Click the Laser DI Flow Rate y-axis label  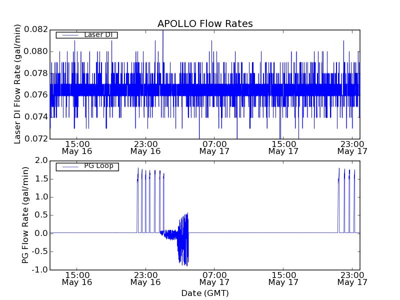pyautogui.click(x=17, y=84)
